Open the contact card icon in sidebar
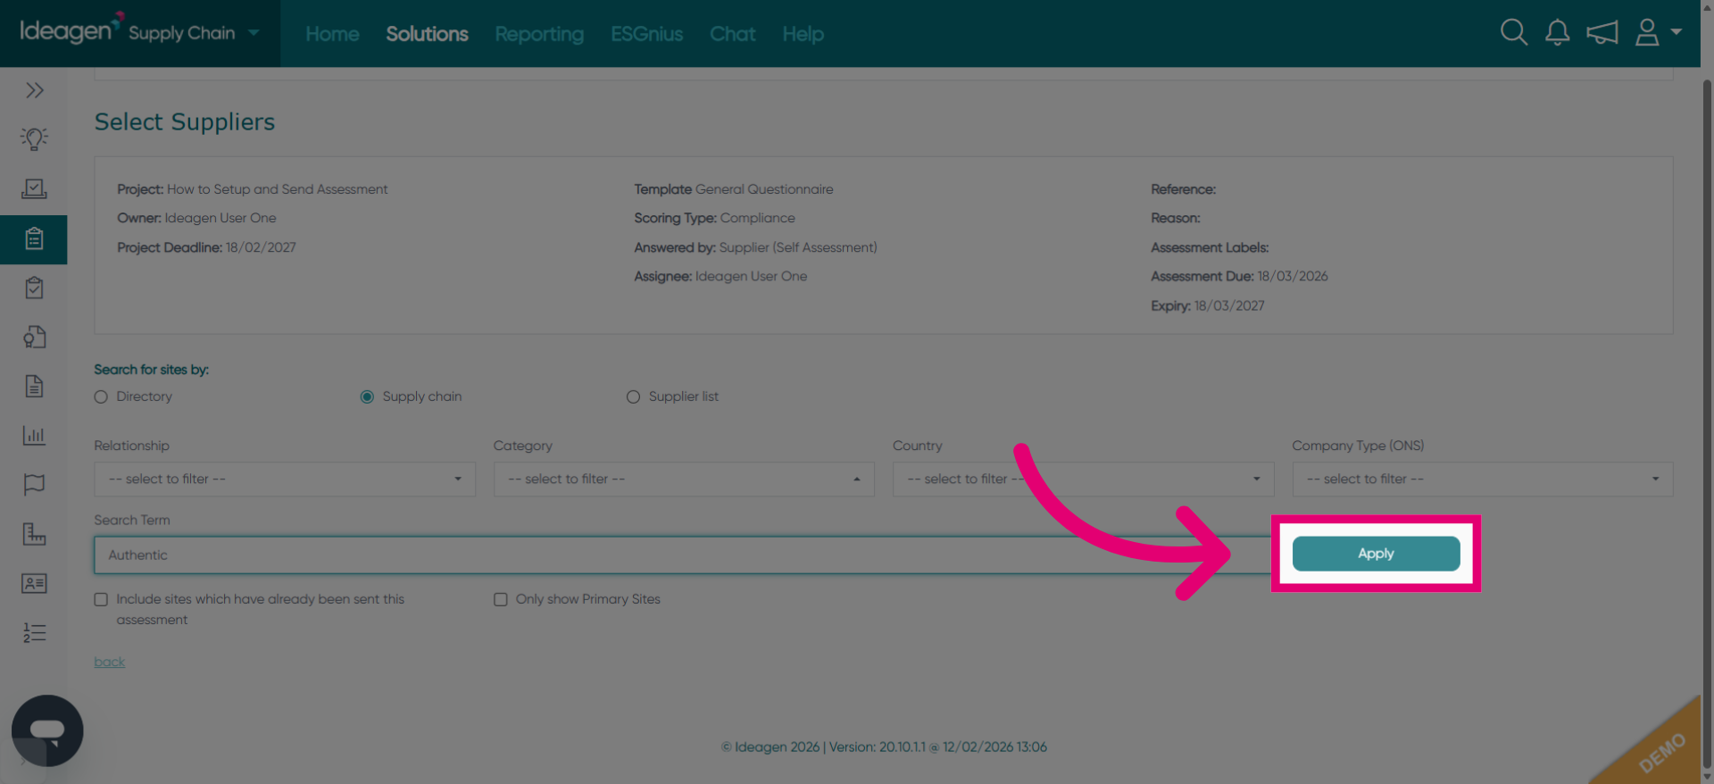This screenshot has width=1714, height=784. [34, 583]
